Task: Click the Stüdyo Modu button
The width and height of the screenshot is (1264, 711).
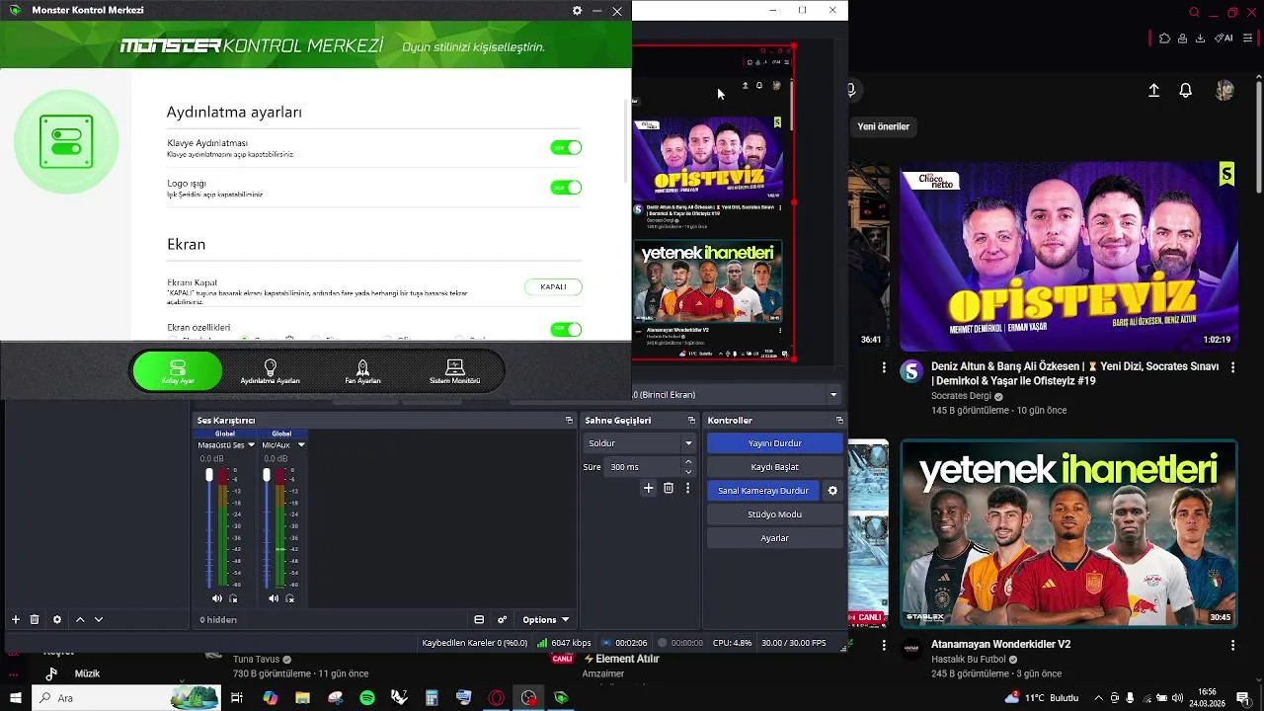Action: (775, 514)
